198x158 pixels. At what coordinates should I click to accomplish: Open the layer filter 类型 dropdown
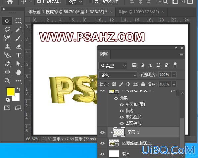(x=113, y=65)
